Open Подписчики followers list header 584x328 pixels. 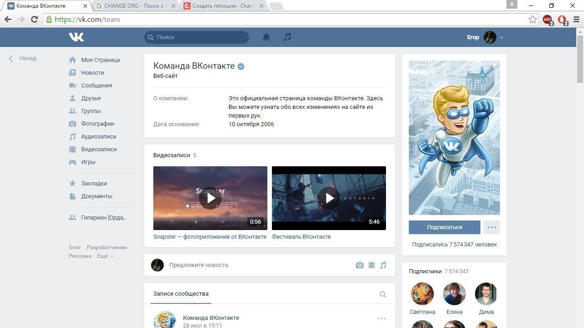click(438, 272)
